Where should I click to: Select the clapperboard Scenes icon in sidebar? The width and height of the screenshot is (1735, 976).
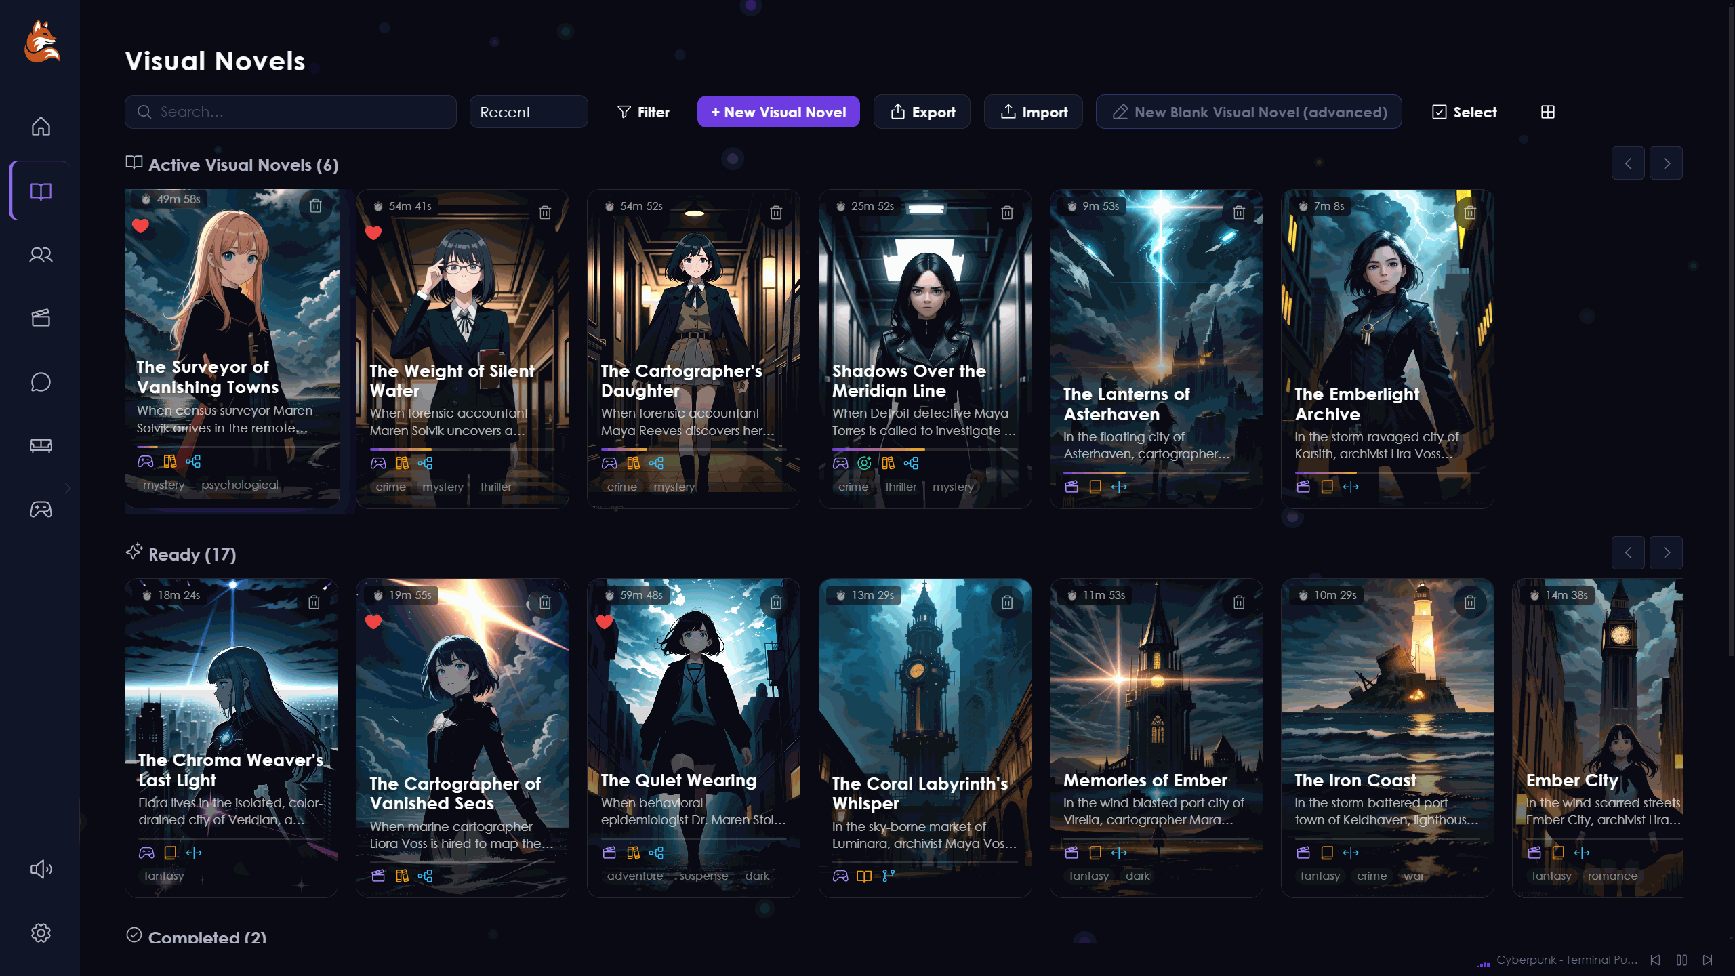[x=41, y=318]
